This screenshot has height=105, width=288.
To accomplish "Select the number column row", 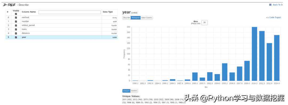I will pos(62,22).
